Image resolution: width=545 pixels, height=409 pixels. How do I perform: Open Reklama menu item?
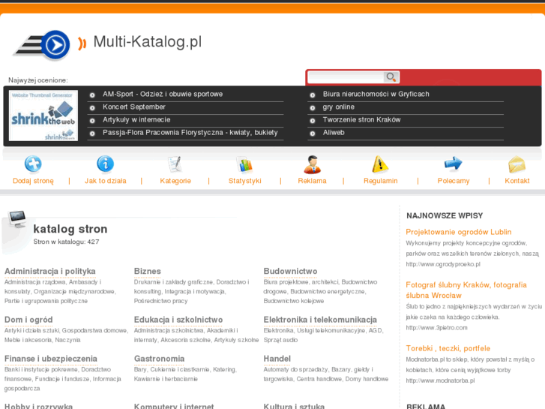tap(312, 181)
